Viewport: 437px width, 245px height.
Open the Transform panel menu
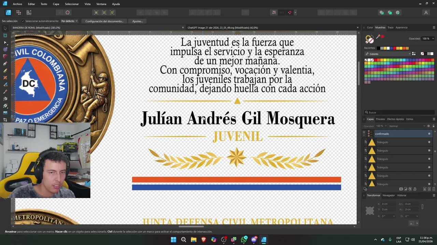coord(434,195)
